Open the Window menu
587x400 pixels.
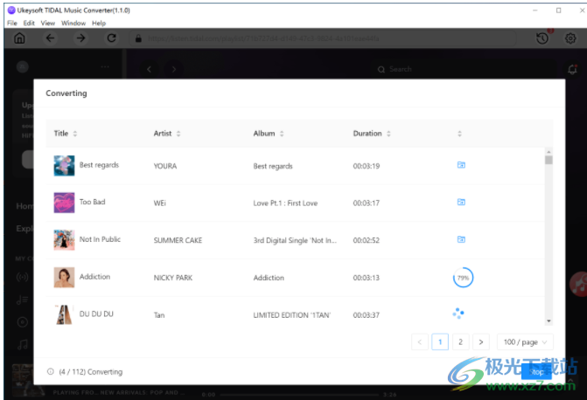pyautogui.click(x=73, y=24)
